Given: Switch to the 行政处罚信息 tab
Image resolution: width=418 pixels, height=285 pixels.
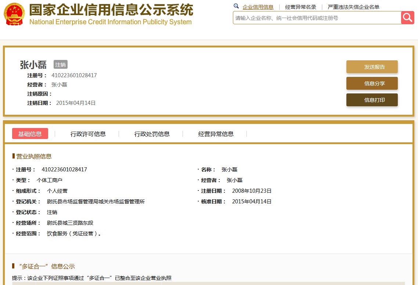Looking at the screenshot, I should 152,134.
